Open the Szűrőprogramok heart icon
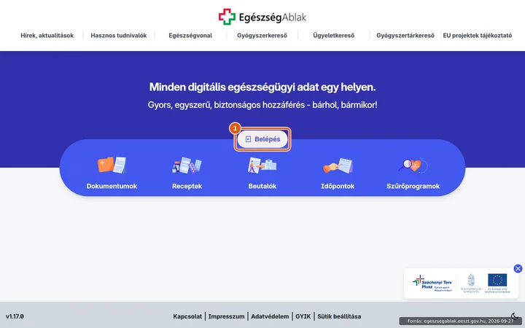Screen dimensions: 525x328 (413, 165)
